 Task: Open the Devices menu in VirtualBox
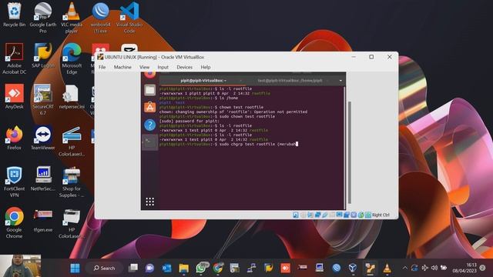pyautogui.click(x=185, y=67)
